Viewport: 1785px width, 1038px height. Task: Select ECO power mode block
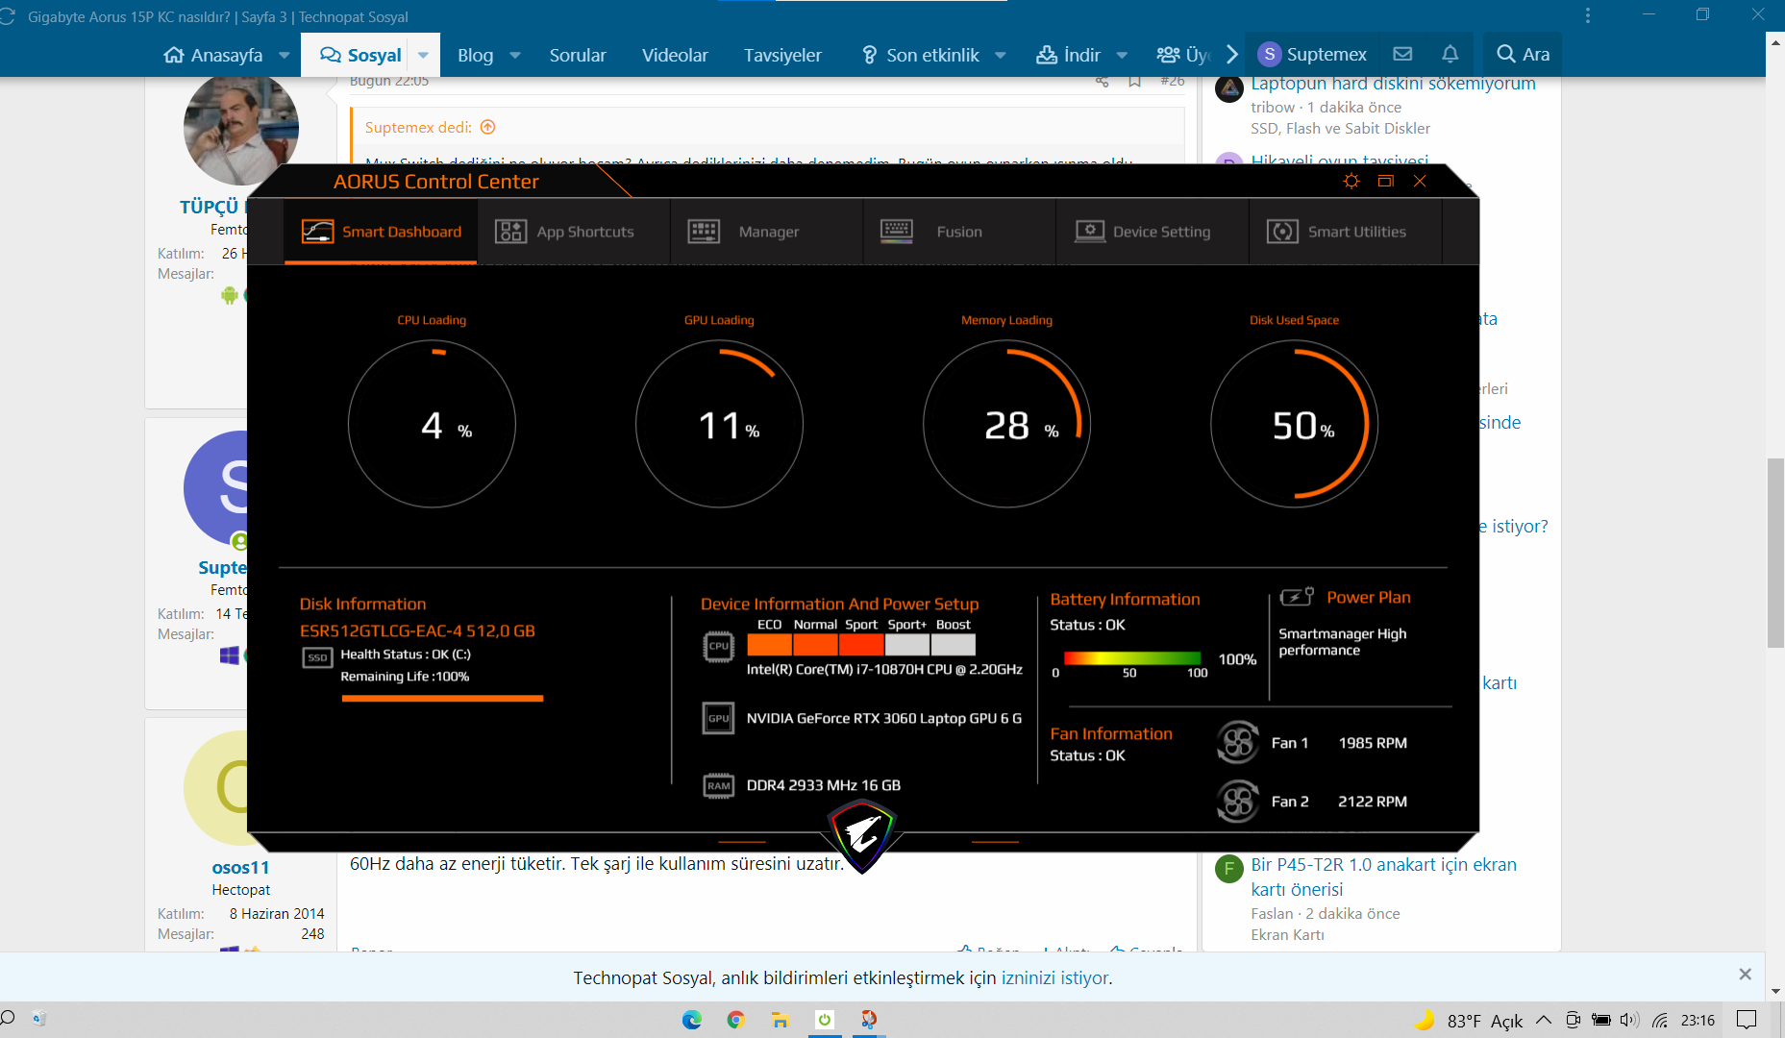[770, 645]
